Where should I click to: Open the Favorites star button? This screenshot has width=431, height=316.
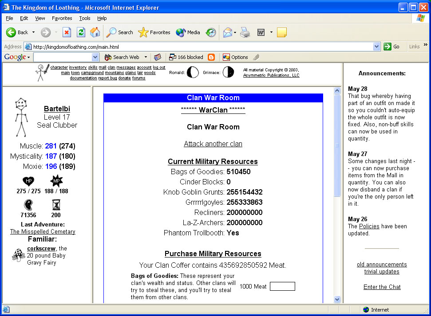pyautogui.click(x=154, y=32)
